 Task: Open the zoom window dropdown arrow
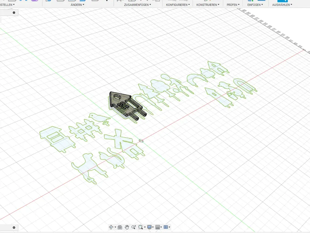pos(145,227)
